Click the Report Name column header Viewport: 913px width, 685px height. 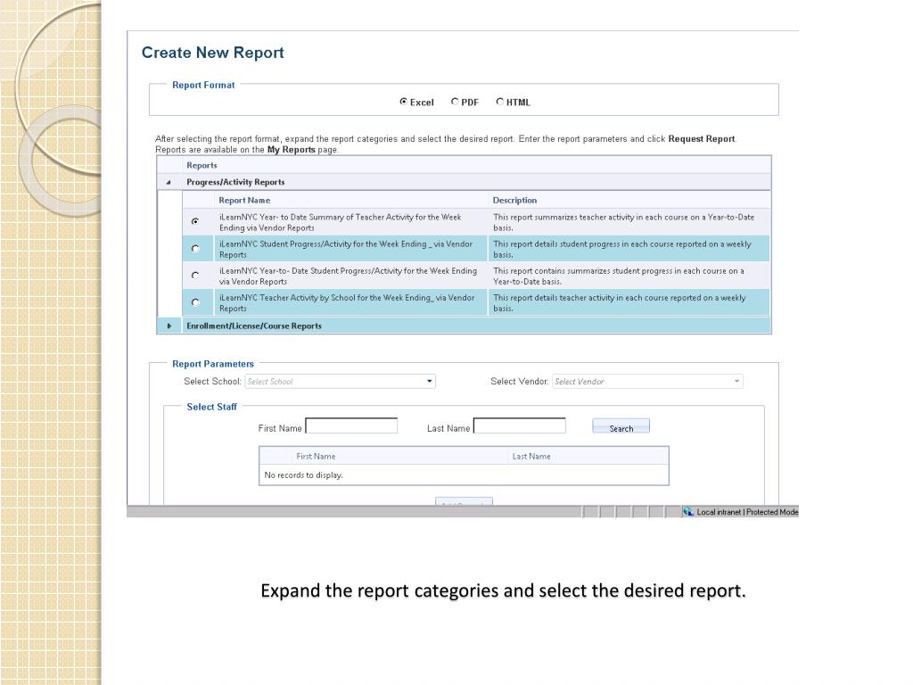pyautogui.click(x=244, y=201)
